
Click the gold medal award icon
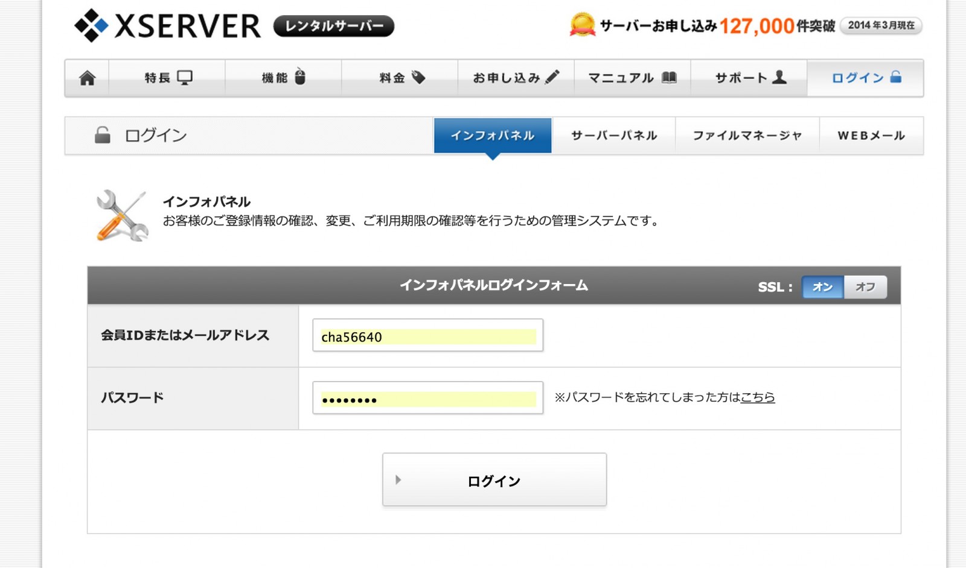582,25
